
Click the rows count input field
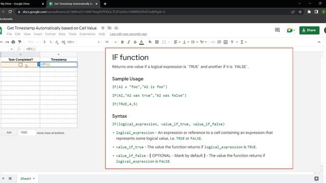point(27,133)
